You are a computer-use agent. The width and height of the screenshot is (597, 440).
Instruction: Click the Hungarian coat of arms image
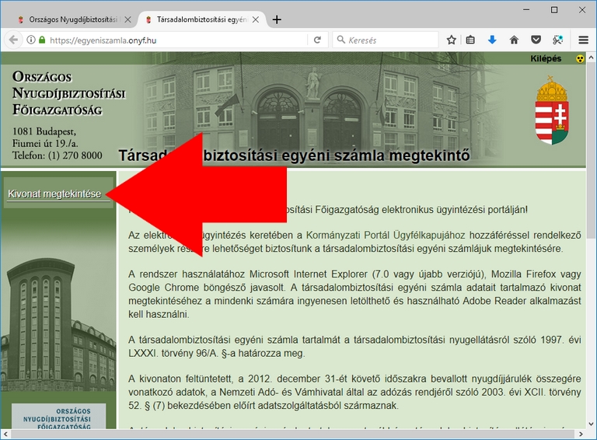[551, 111]
